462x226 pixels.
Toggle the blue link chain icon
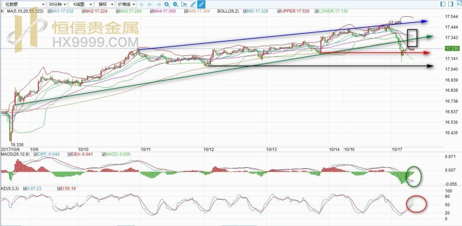pos(202,5)
